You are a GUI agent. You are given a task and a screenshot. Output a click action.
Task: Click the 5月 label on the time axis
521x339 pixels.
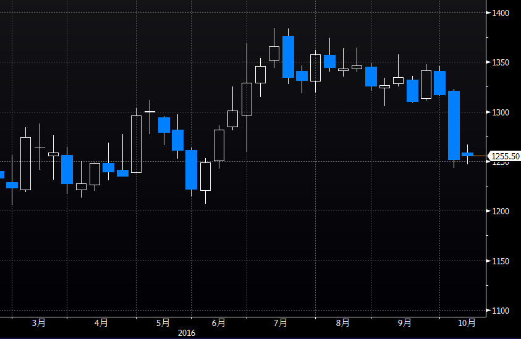(163, 322)
